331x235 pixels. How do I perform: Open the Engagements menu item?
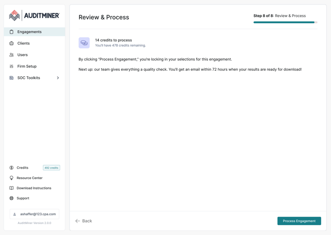30,32
